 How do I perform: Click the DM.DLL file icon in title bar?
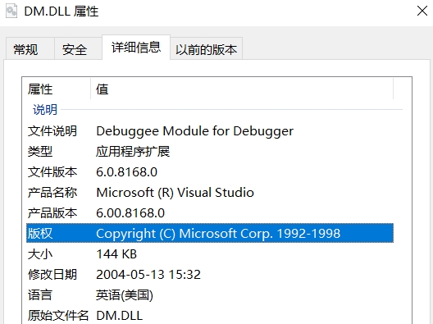(11, 11)
